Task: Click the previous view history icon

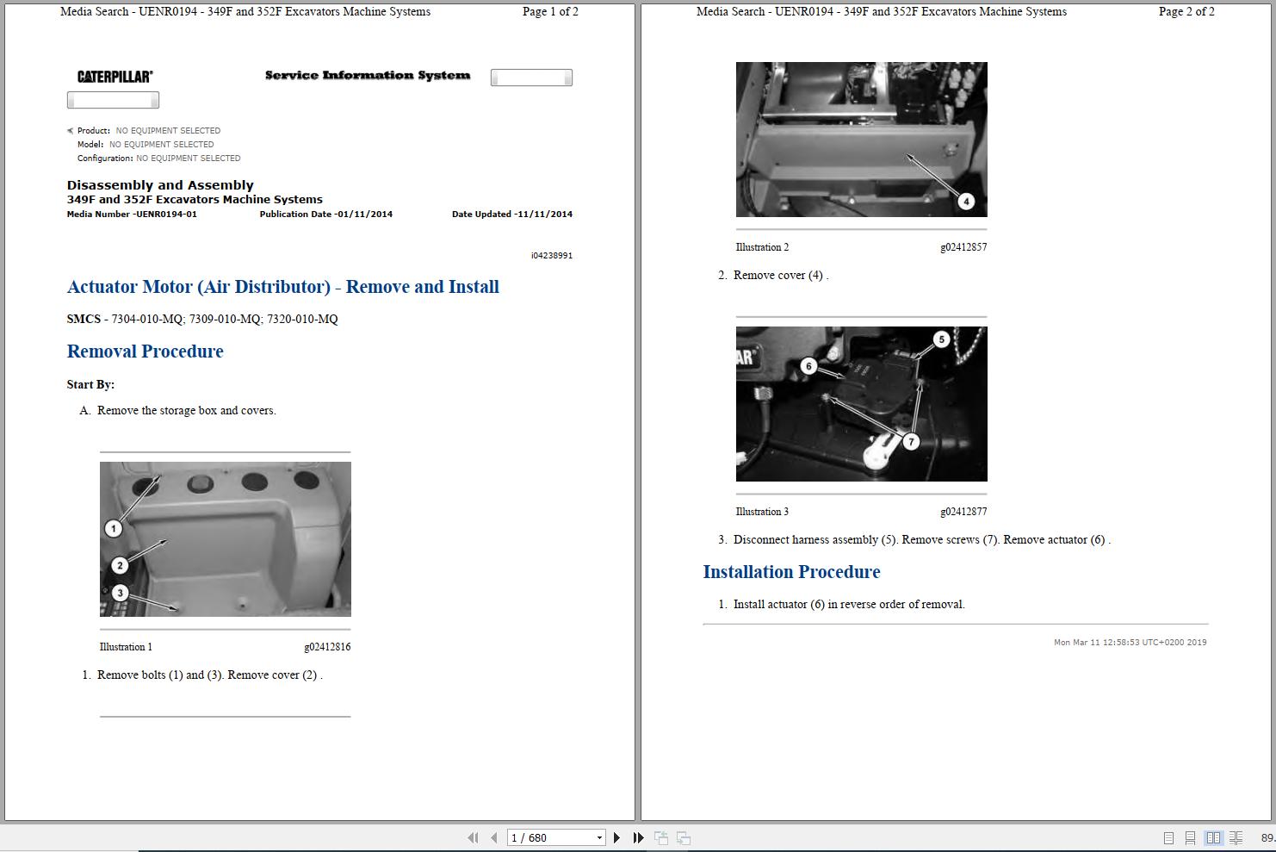Action: [661, 837]
